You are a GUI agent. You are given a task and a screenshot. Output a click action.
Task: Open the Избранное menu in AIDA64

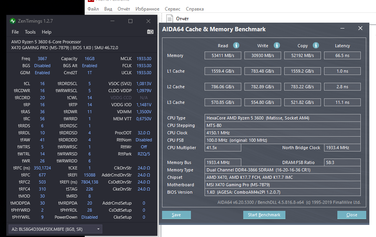(147, 9)
